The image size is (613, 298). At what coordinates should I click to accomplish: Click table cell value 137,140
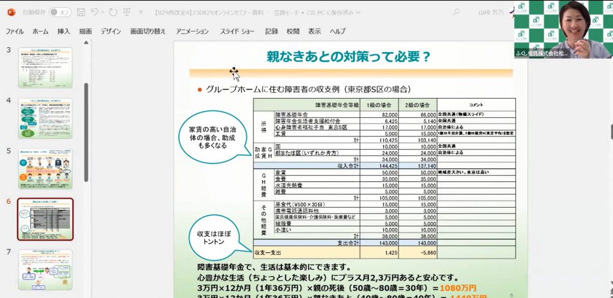coord(426,166)
